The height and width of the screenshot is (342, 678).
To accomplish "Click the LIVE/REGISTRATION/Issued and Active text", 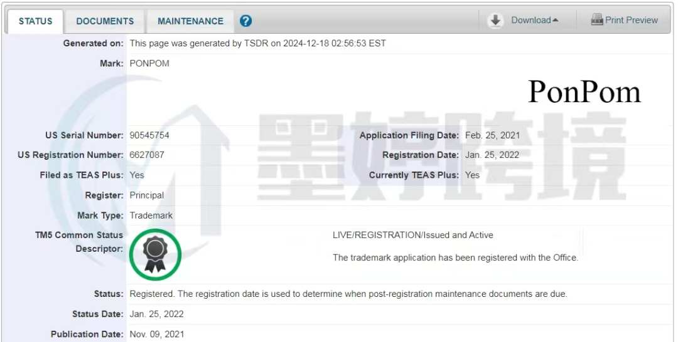I will [413, 235].
